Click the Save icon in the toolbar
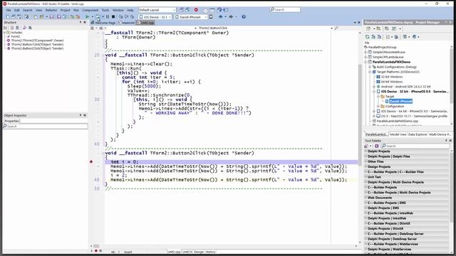This screenshot has height=256, width=456. tap(51, 17)
